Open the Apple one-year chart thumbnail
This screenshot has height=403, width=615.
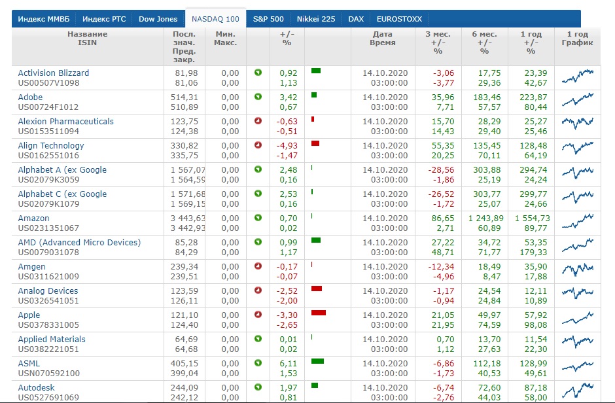coord(577,320)
